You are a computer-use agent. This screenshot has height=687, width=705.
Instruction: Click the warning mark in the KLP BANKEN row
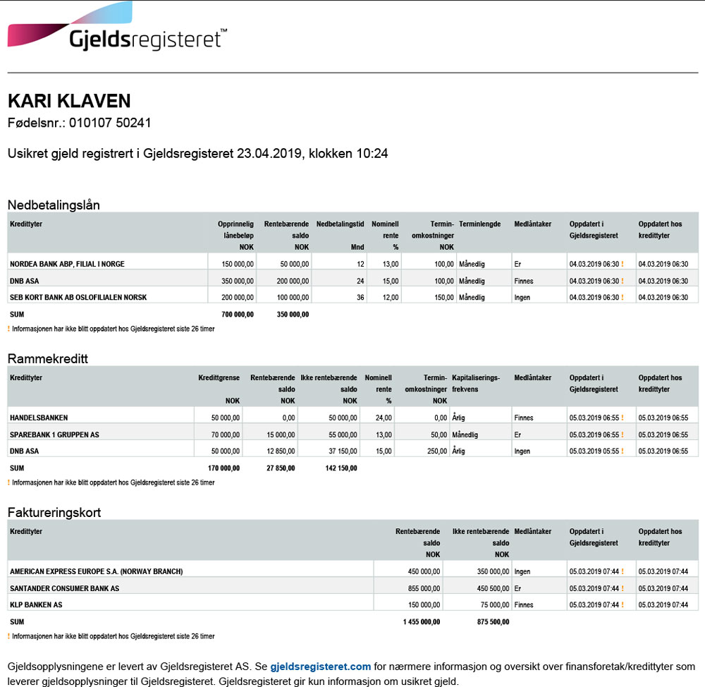[623, 605]
